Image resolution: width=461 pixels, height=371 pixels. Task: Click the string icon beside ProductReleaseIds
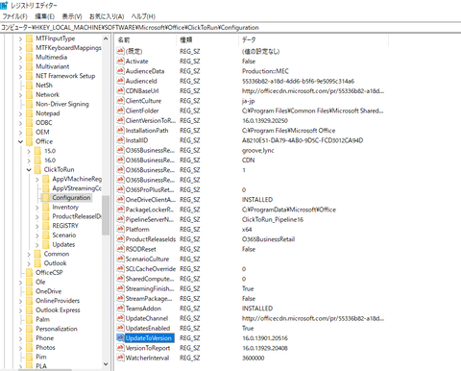tap(120, 239)
